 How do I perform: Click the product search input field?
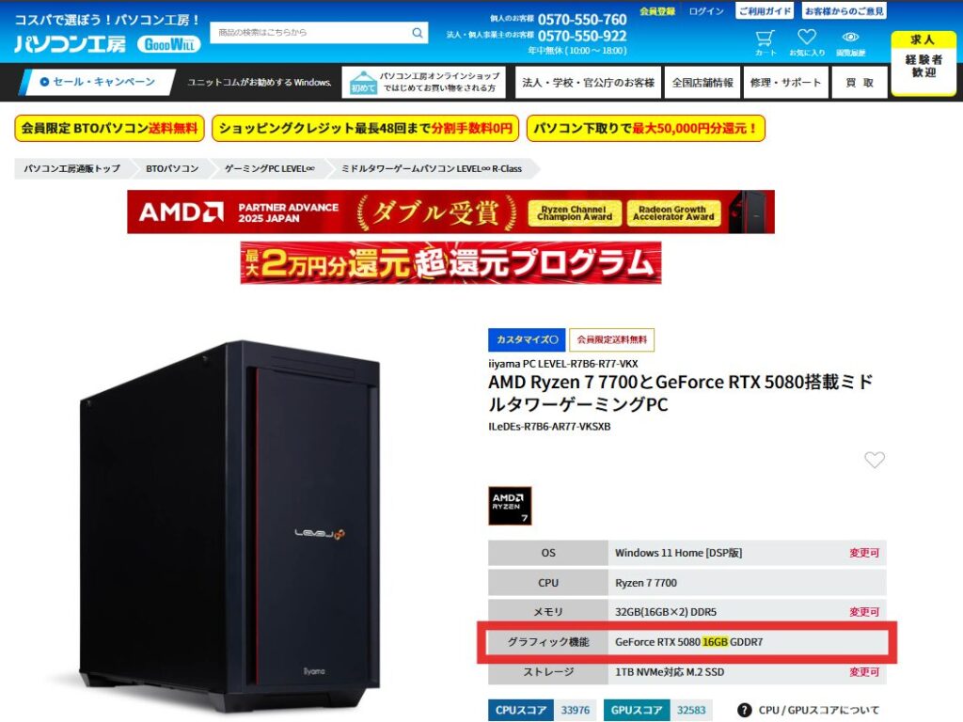[311, 33]
